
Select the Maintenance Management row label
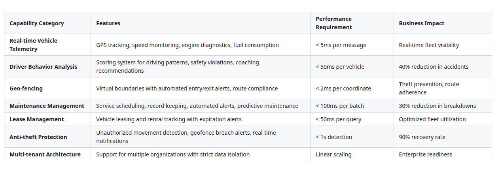(x=47, y=106)
